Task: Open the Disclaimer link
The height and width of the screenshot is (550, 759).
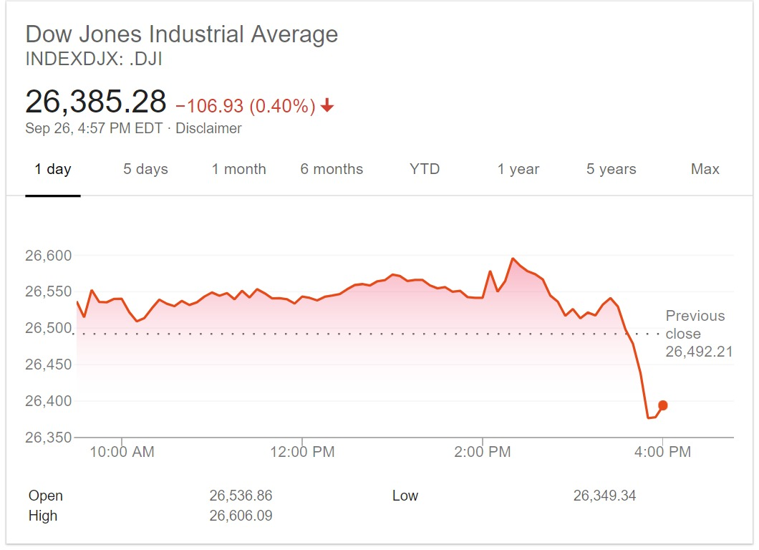Action: (x=208, y=129)
